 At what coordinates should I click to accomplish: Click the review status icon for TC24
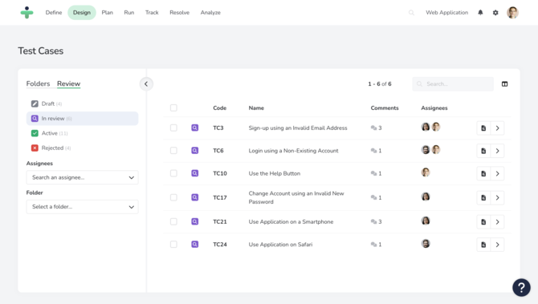tap(195, 245)
